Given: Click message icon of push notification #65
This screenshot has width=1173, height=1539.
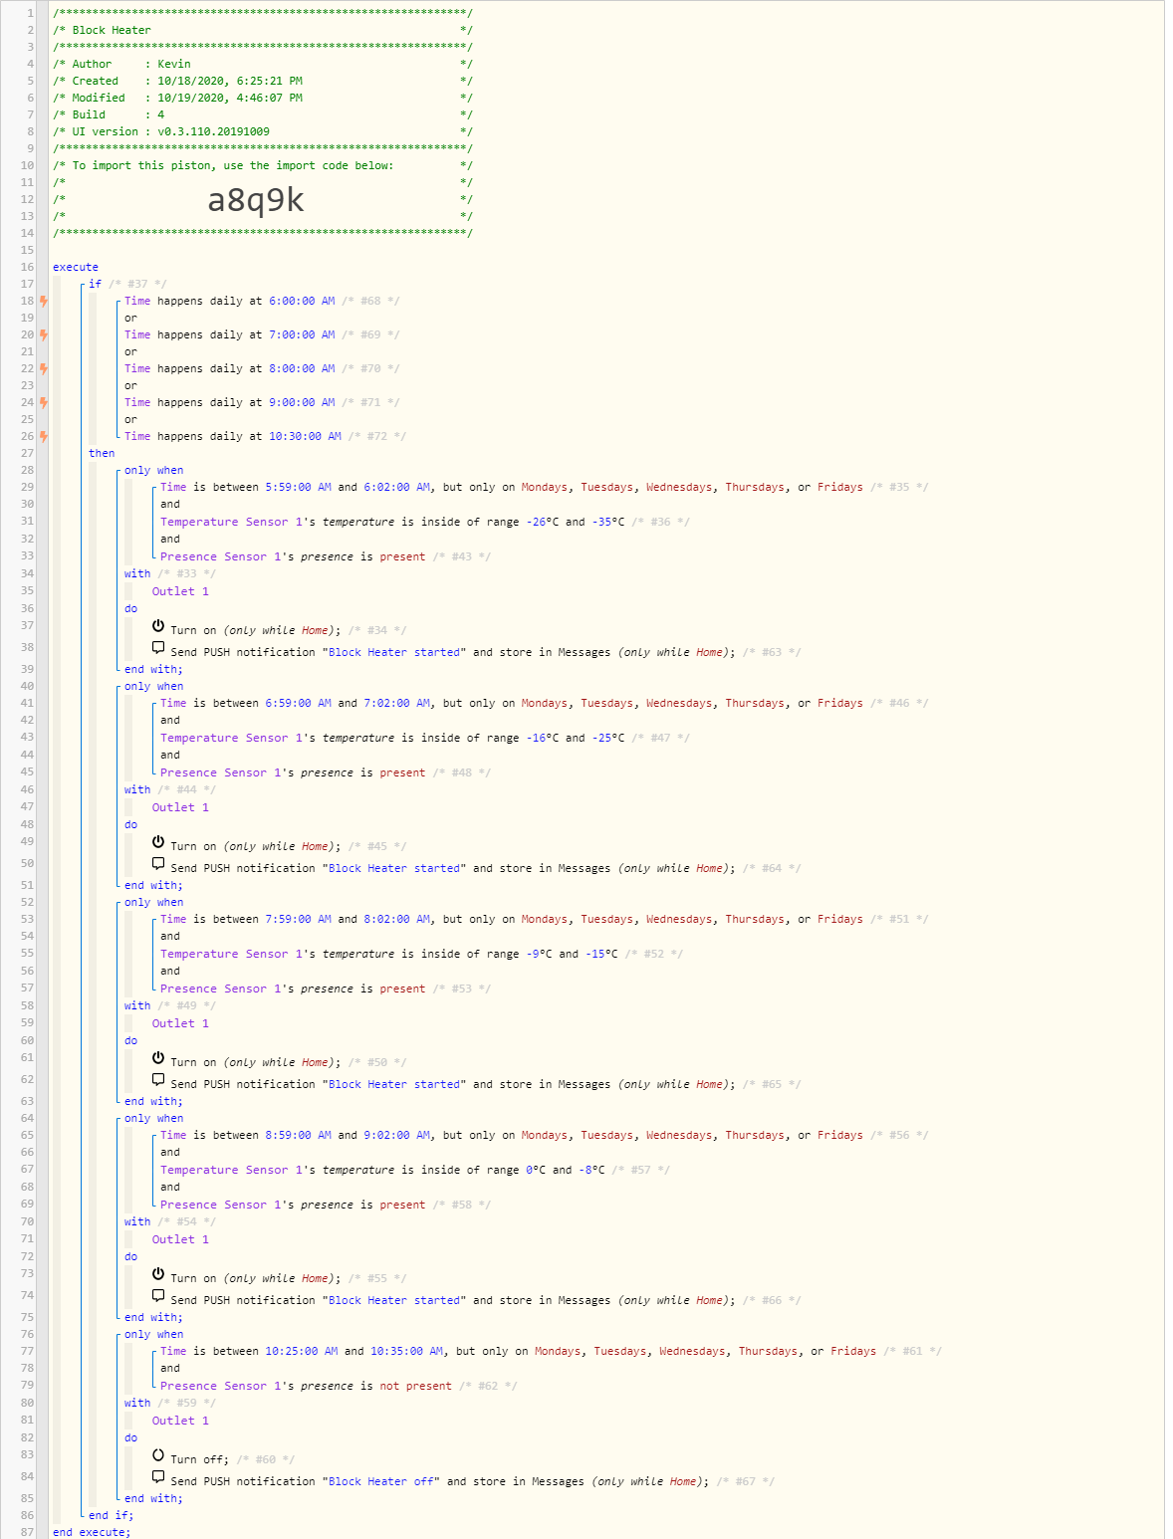Looking at the screenshot, I should click(x=158, y=1081).
